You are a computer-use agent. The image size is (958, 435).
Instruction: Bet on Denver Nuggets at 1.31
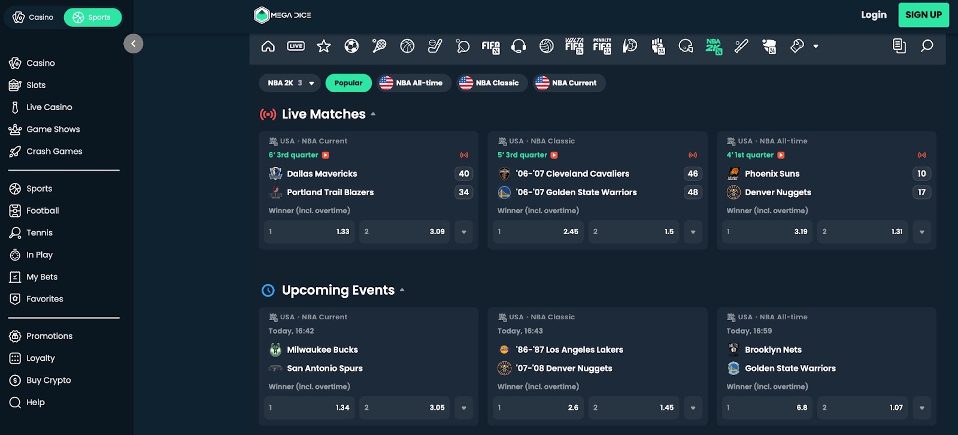(863, 232)
